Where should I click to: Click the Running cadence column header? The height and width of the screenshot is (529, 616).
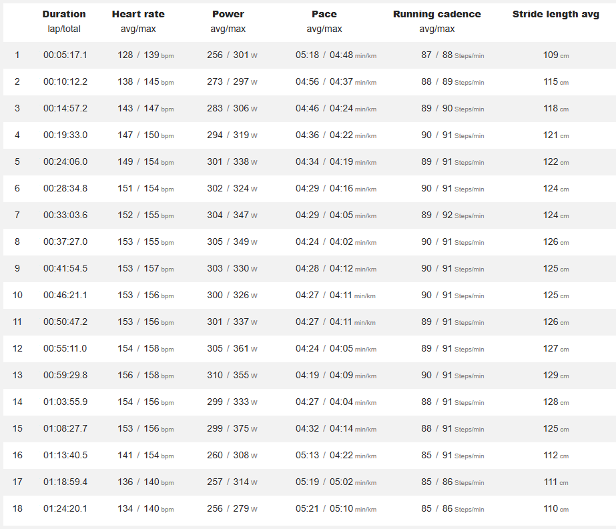point(437,14)
